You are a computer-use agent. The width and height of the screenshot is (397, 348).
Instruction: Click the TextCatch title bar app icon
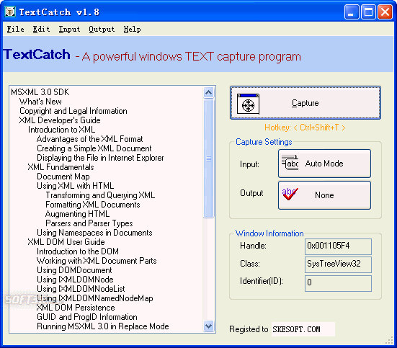(10, 12)
